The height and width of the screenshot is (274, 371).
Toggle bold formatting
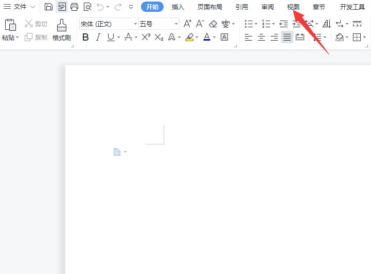click(85, 37)
